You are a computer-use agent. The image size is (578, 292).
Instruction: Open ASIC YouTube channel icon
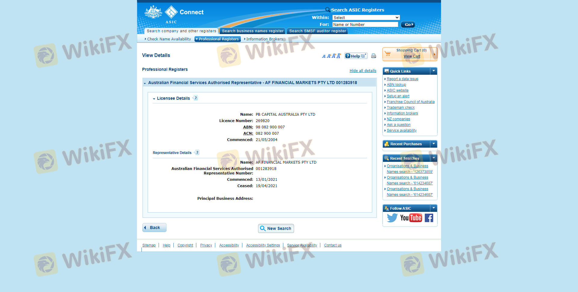point(411,218)
